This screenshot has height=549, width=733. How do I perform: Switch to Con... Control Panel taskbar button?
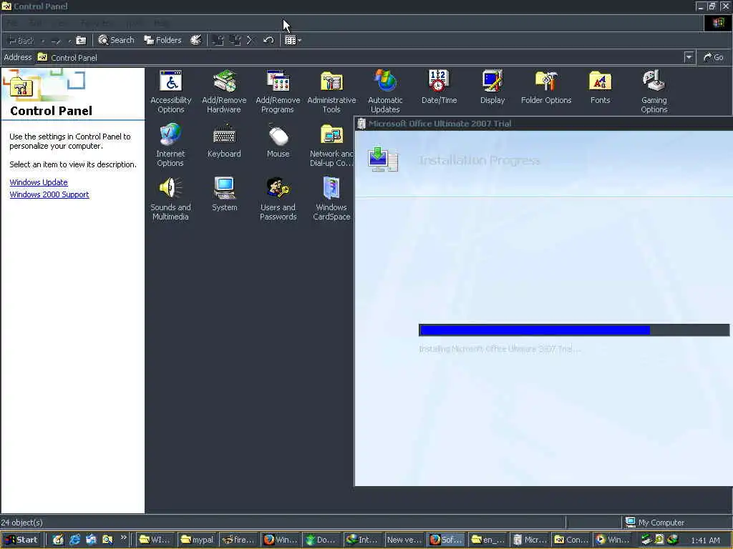coord(571,540)
